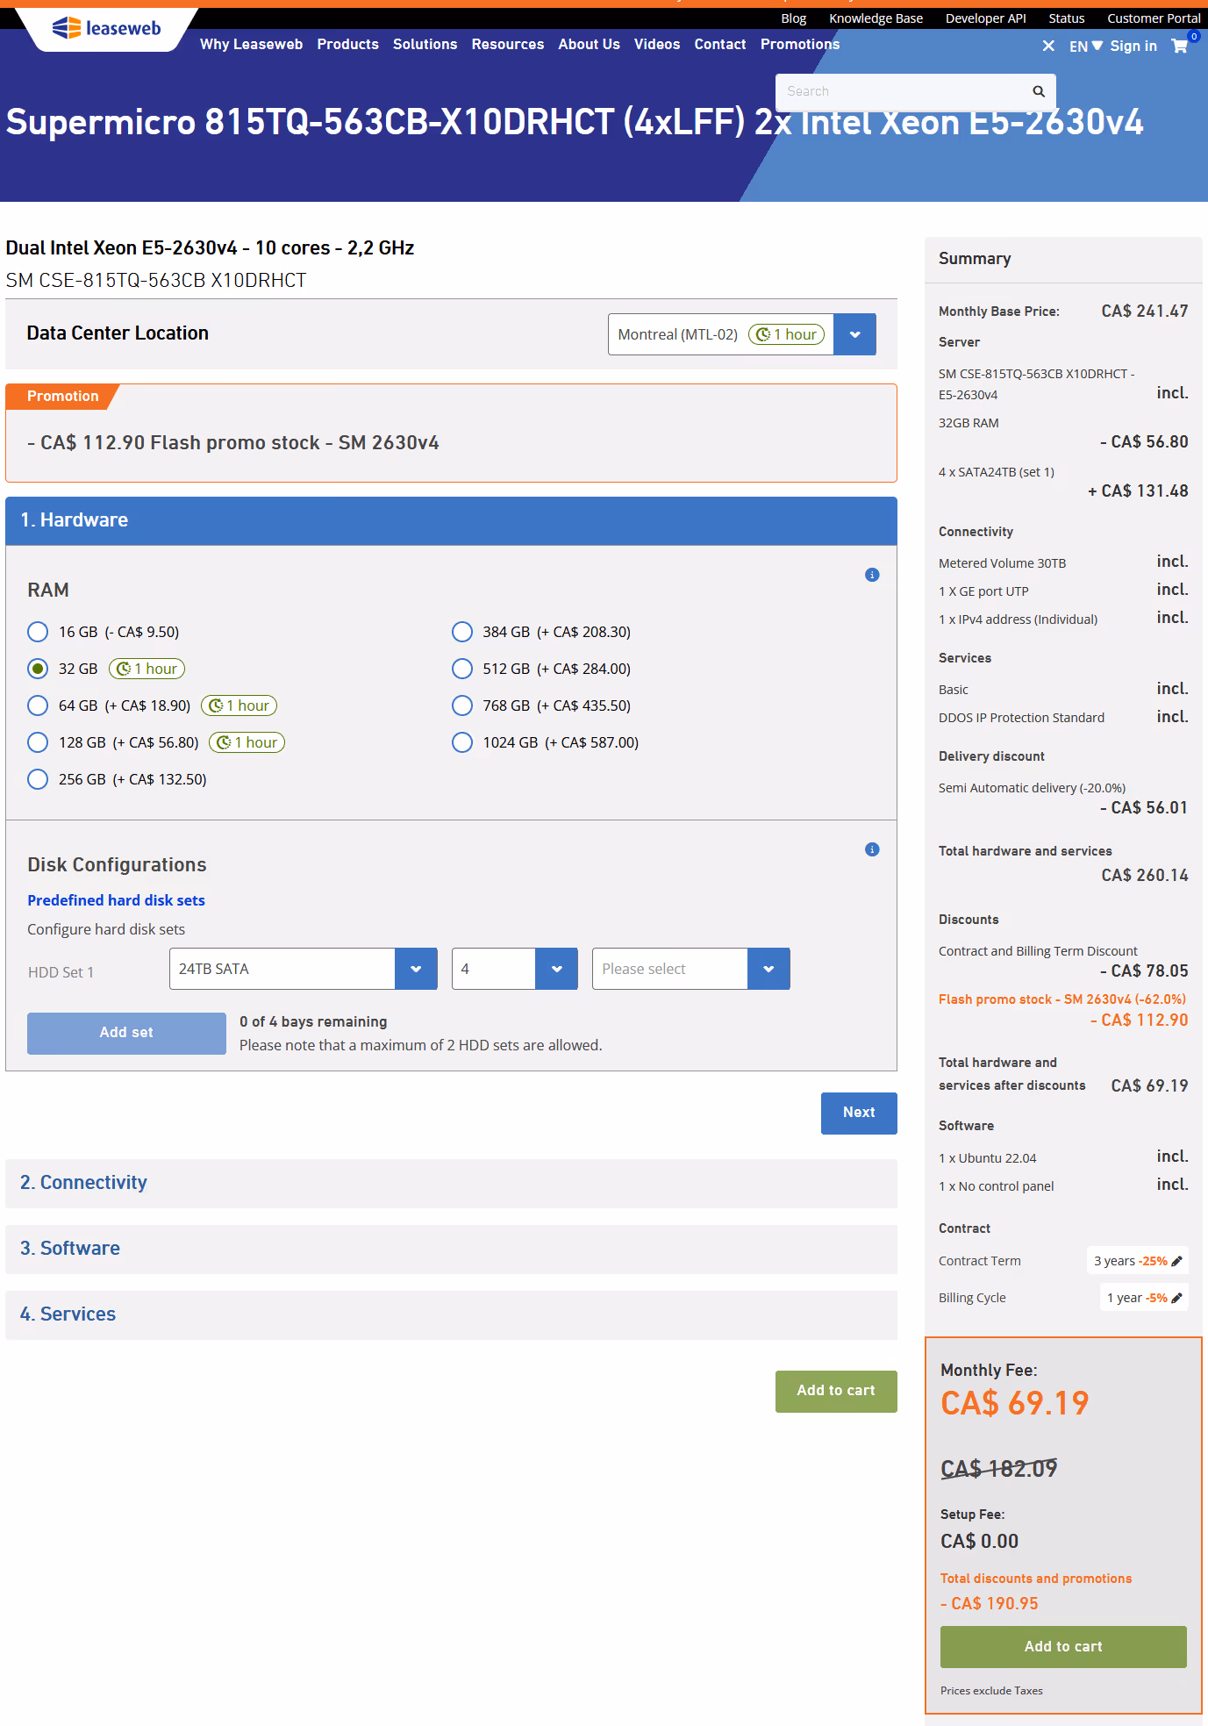Collapse the 1. Hardware section header
The image size is (1208, 1726).
point(451,520)
